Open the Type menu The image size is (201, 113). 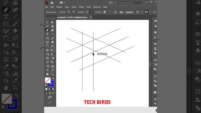tap(67, 7)
